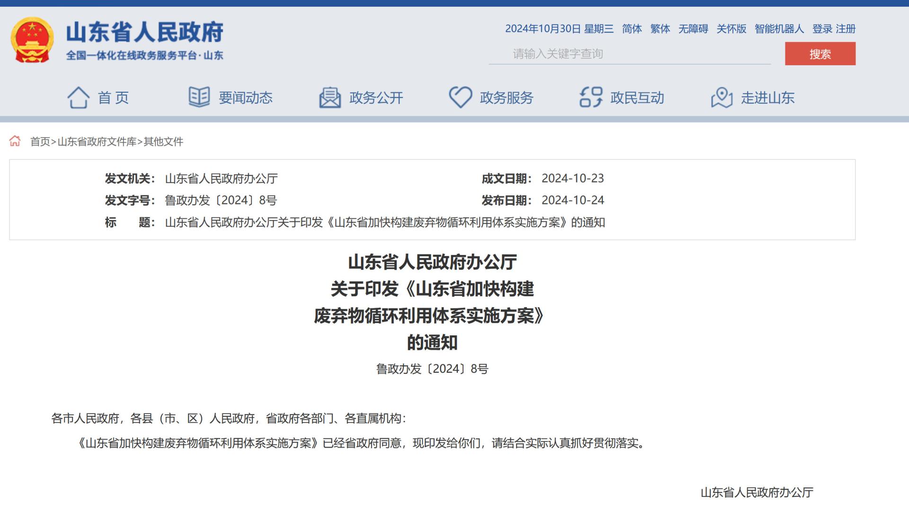909x511 pixels.
Task: Click document number below the heading
Action: coord(432,369)
